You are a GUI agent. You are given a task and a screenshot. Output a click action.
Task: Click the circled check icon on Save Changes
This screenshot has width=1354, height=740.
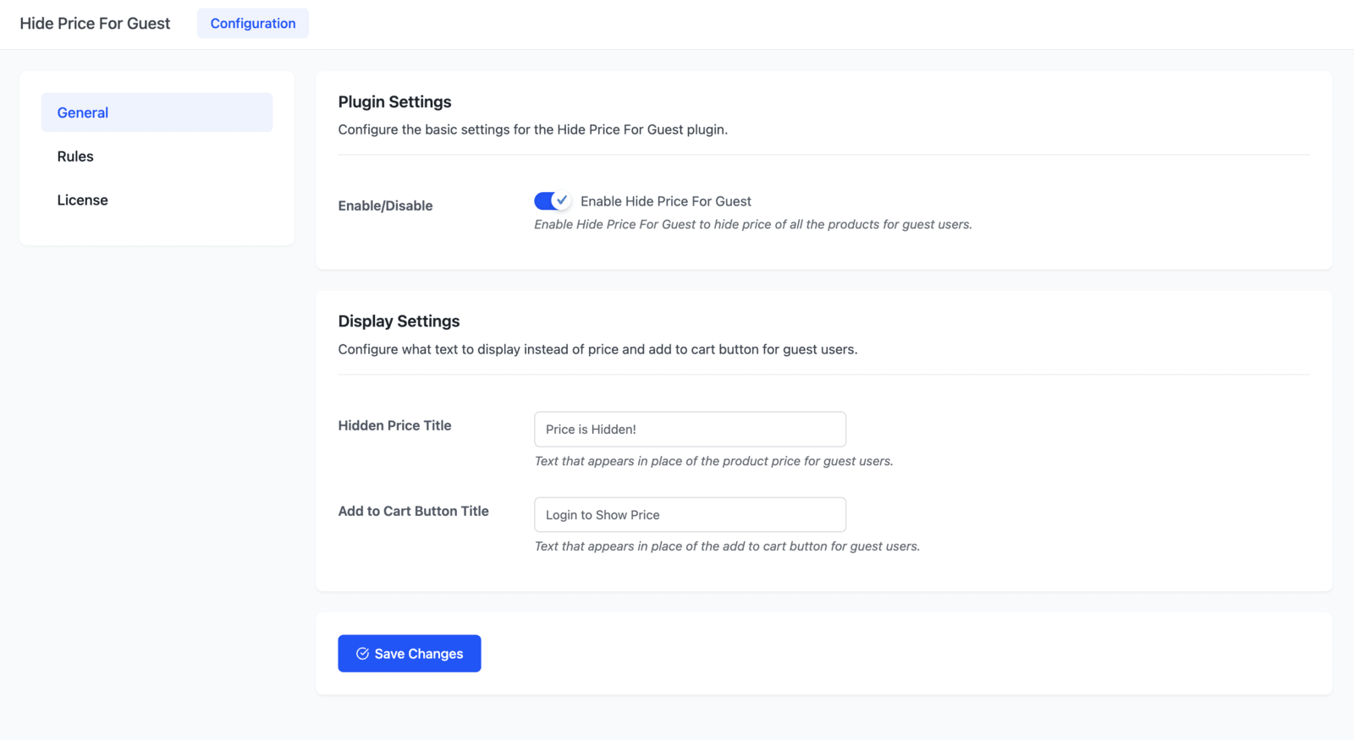pos(362,653)
